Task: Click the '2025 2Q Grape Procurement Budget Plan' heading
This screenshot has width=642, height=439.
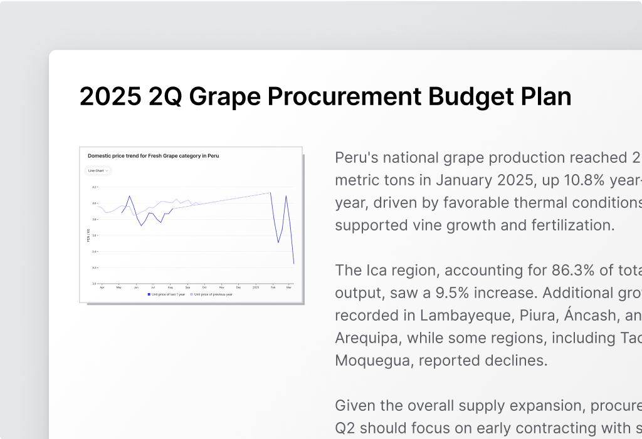Action: pos(325,97)
